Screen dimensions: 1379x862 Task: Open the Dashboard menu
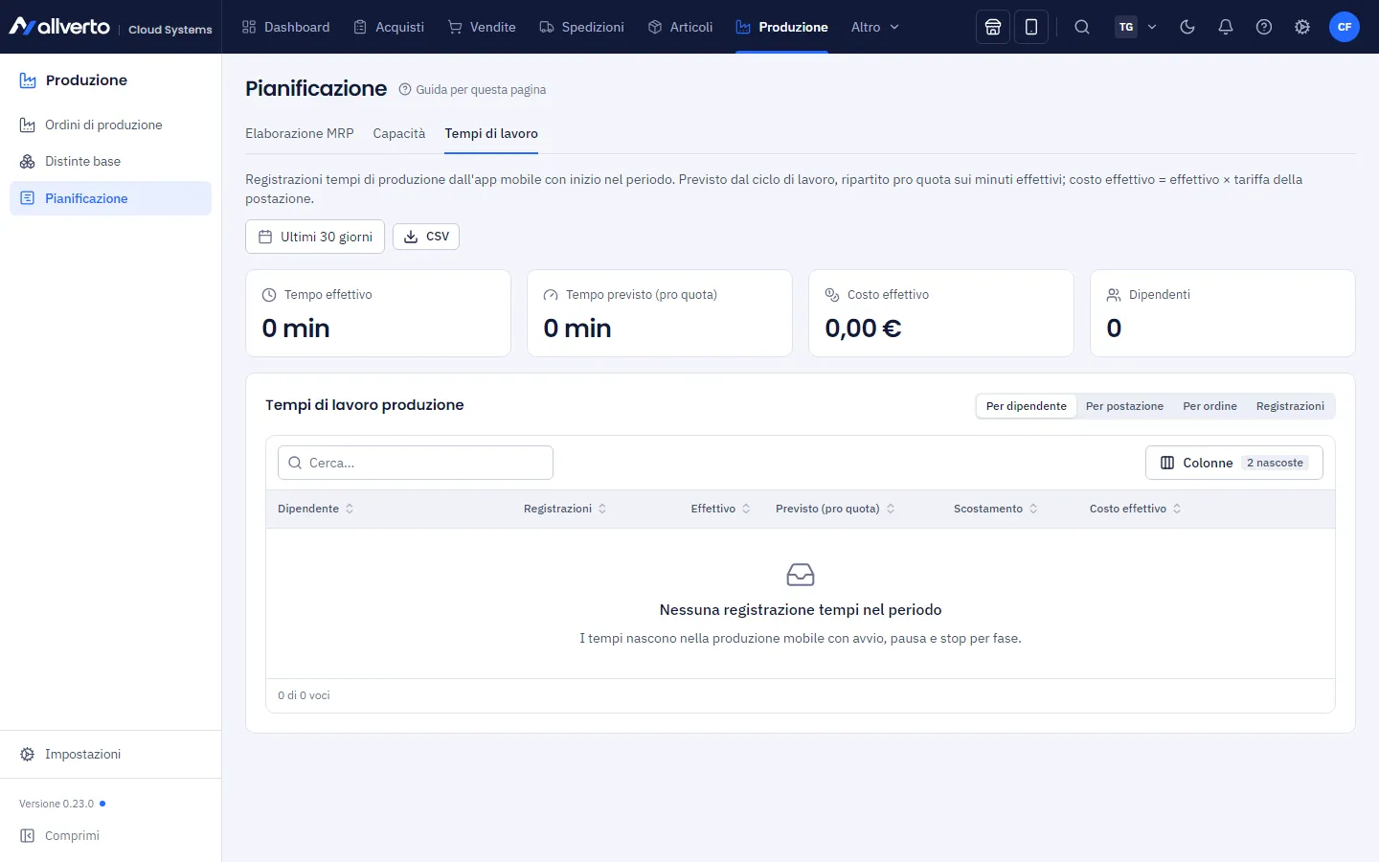click(x=285, y=27)
